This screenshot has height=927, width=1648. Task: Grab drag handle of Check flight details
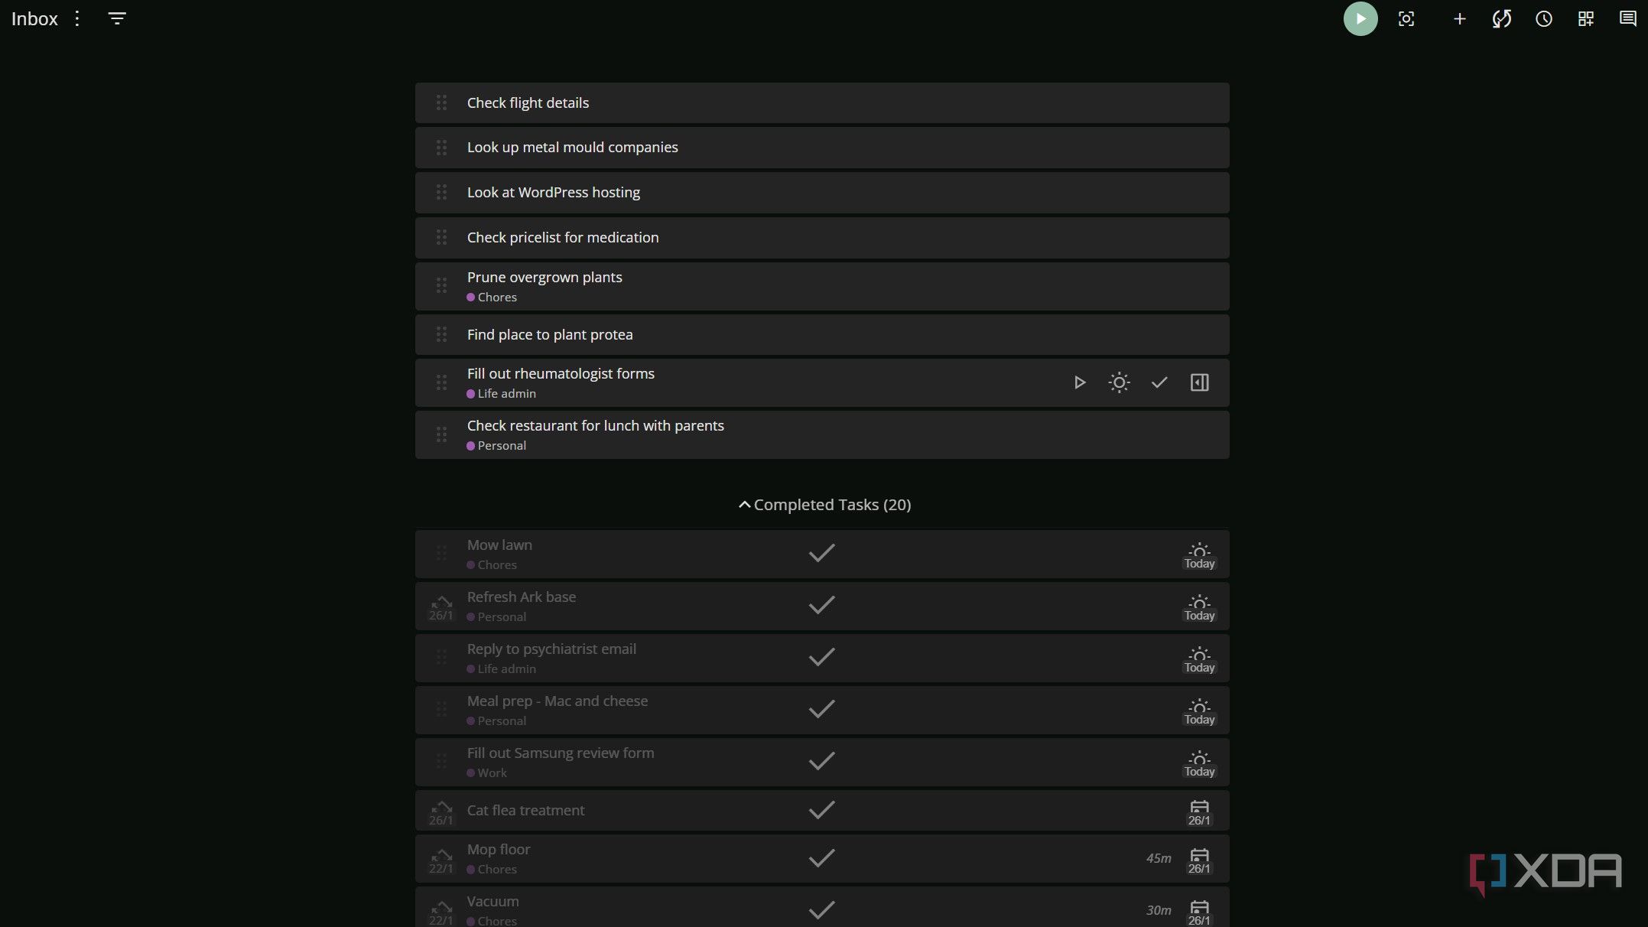coord(441,102)
